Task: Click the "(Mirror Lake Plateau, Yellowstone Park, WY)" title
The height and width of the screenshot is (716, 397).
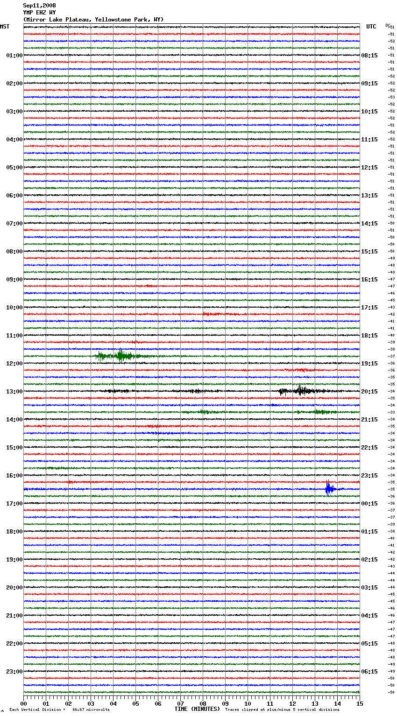Action: pyautogui.click(x=93, y=20)
